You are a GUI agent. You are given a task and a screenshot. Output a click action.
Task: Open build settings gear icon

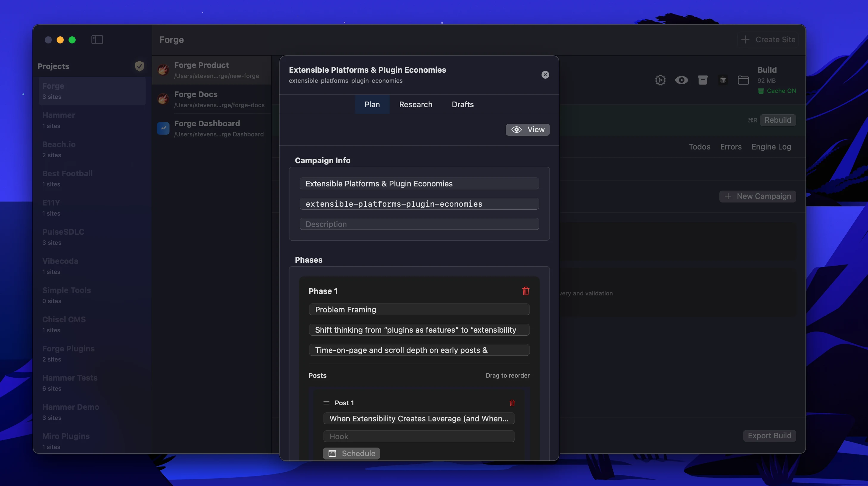(660, 80)
